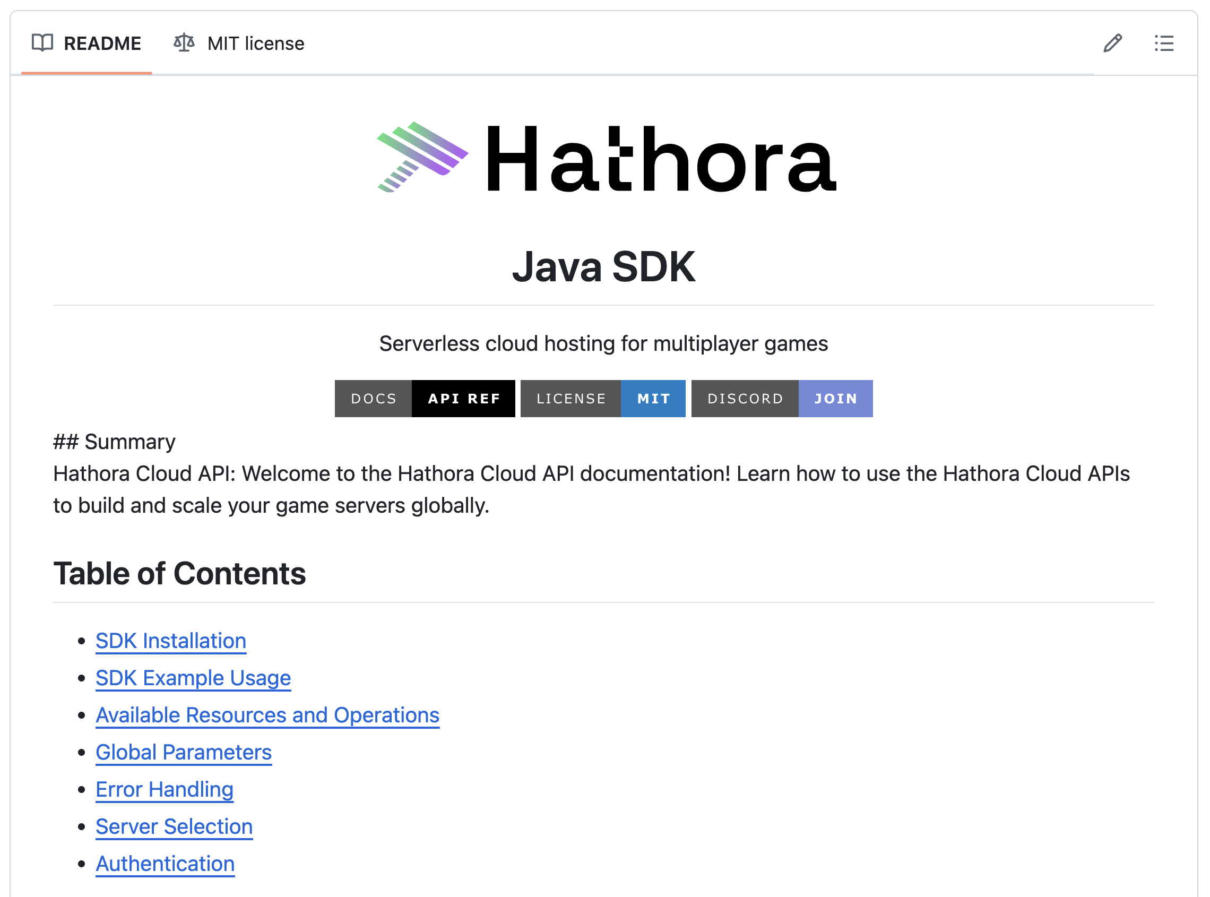This screenshot has height=897, width=1210.
Task: Jump to Global Parameters section
Action: tap(184, 752)
